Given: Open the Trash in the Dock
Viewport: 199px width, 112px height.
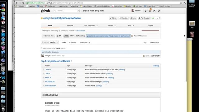Looking at the screenshot, I should pos(3,109).
